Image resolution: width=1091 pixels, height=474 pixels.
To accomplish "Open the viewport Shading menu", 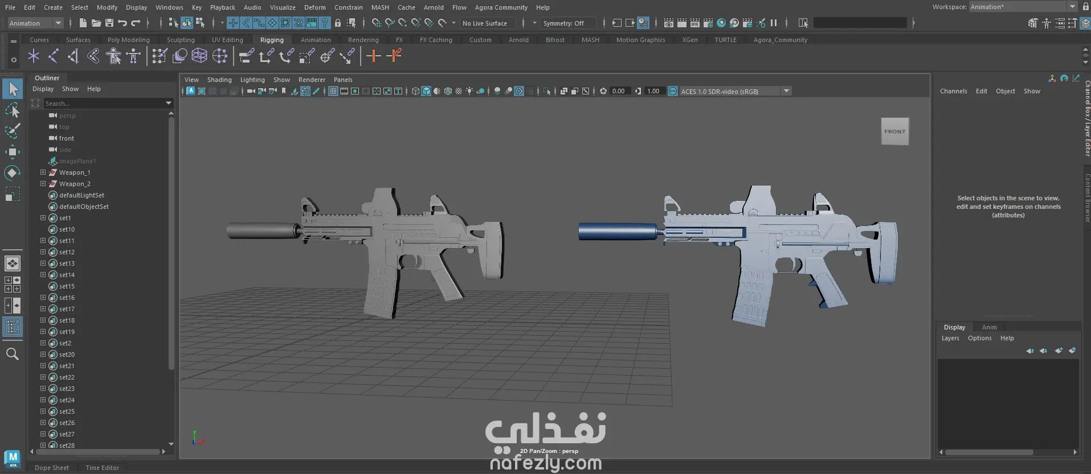I will (219, 80).
